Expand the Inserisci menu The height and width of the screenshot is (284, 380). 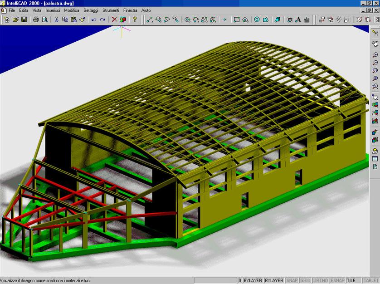[x=53, y=10]
